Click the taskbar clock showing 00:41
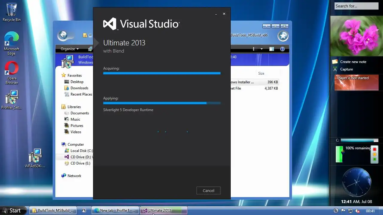 (x=370, y=211)
